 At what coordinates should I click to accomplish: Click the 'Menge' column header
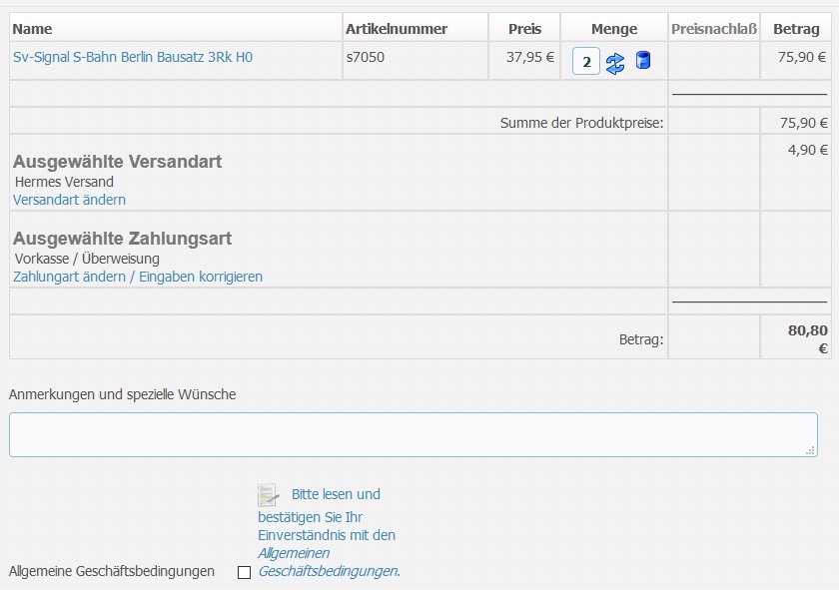(613, 29)
